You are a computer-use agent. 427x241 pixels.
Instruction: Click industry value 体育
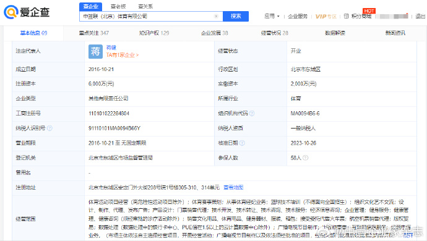(296, 98)
